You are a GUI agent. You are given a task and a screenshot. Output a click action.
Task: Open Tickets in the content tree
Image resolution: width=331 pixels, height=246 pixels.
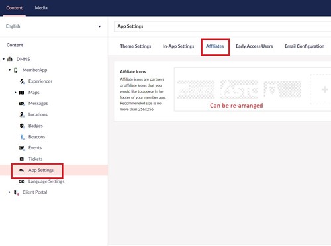[x=35, y=159]
